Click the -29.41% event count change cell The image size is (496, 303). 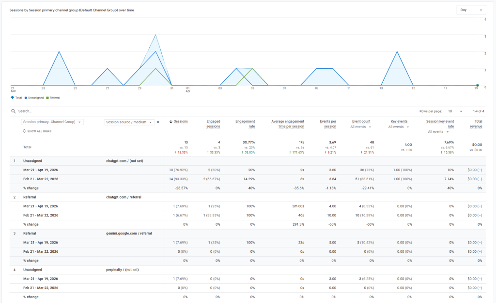[368, 188]
